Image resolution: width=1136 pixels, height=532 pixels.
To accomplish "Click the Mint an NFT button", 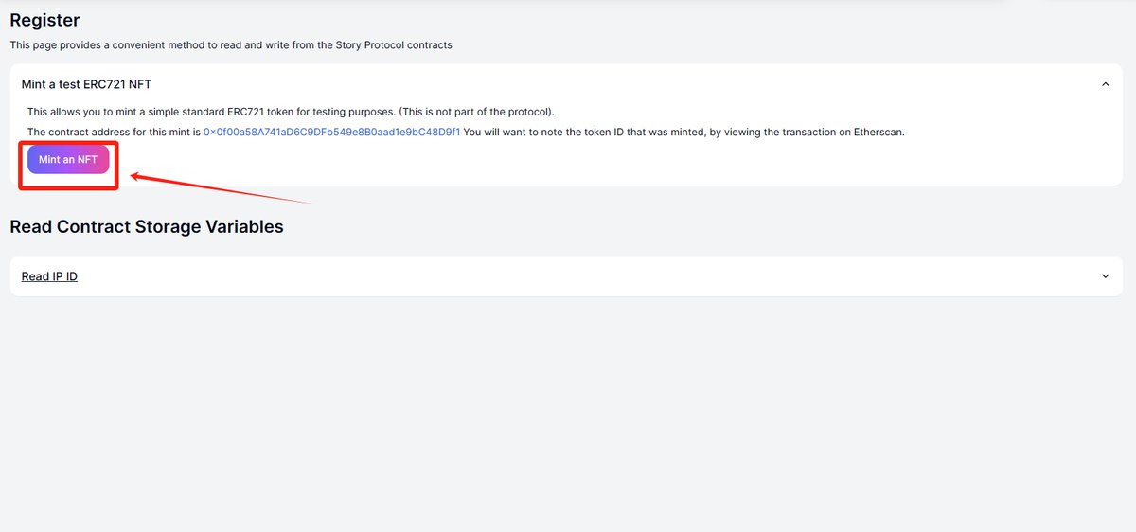I will (x=68, y=160).
